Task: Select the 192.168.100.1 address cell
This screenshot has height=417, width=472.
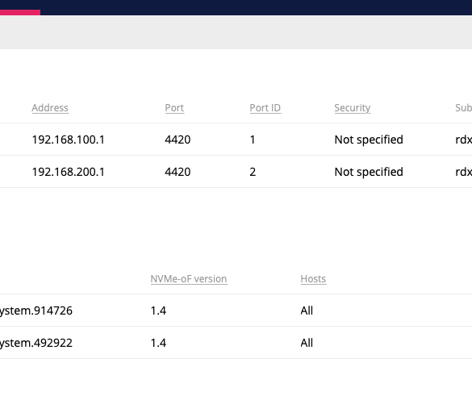Action: 69,140
